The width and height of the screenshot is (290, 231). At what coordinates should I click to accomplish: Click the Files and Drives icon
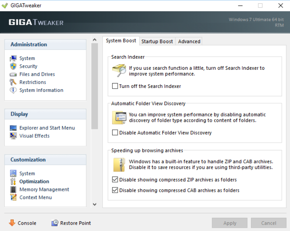coord(13,75)
